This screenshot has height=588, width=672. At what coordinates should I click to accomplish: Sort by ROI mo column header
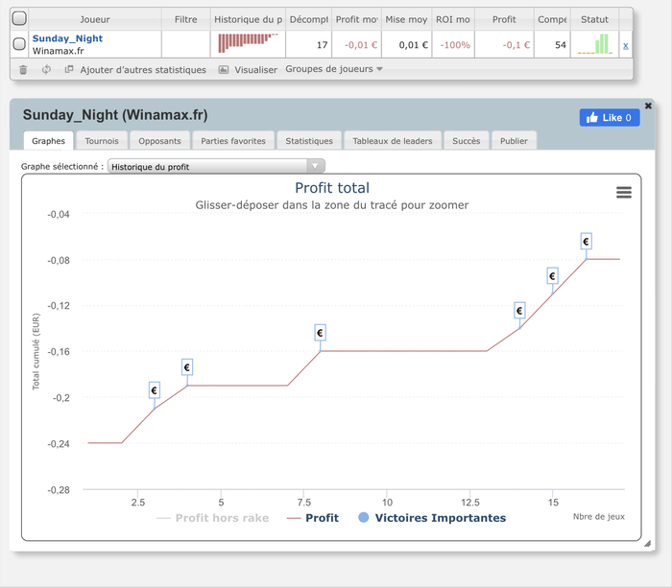[x=453, y=19]
